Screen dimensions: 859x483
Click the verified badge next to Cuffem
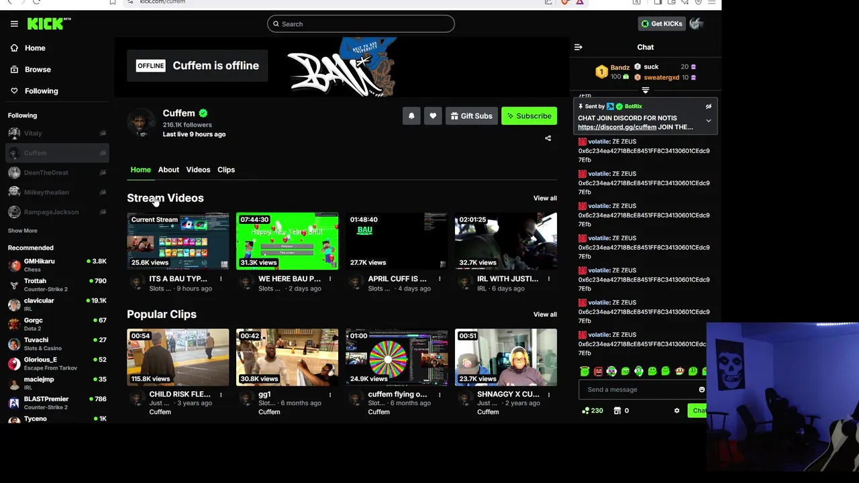click(203, 113)
